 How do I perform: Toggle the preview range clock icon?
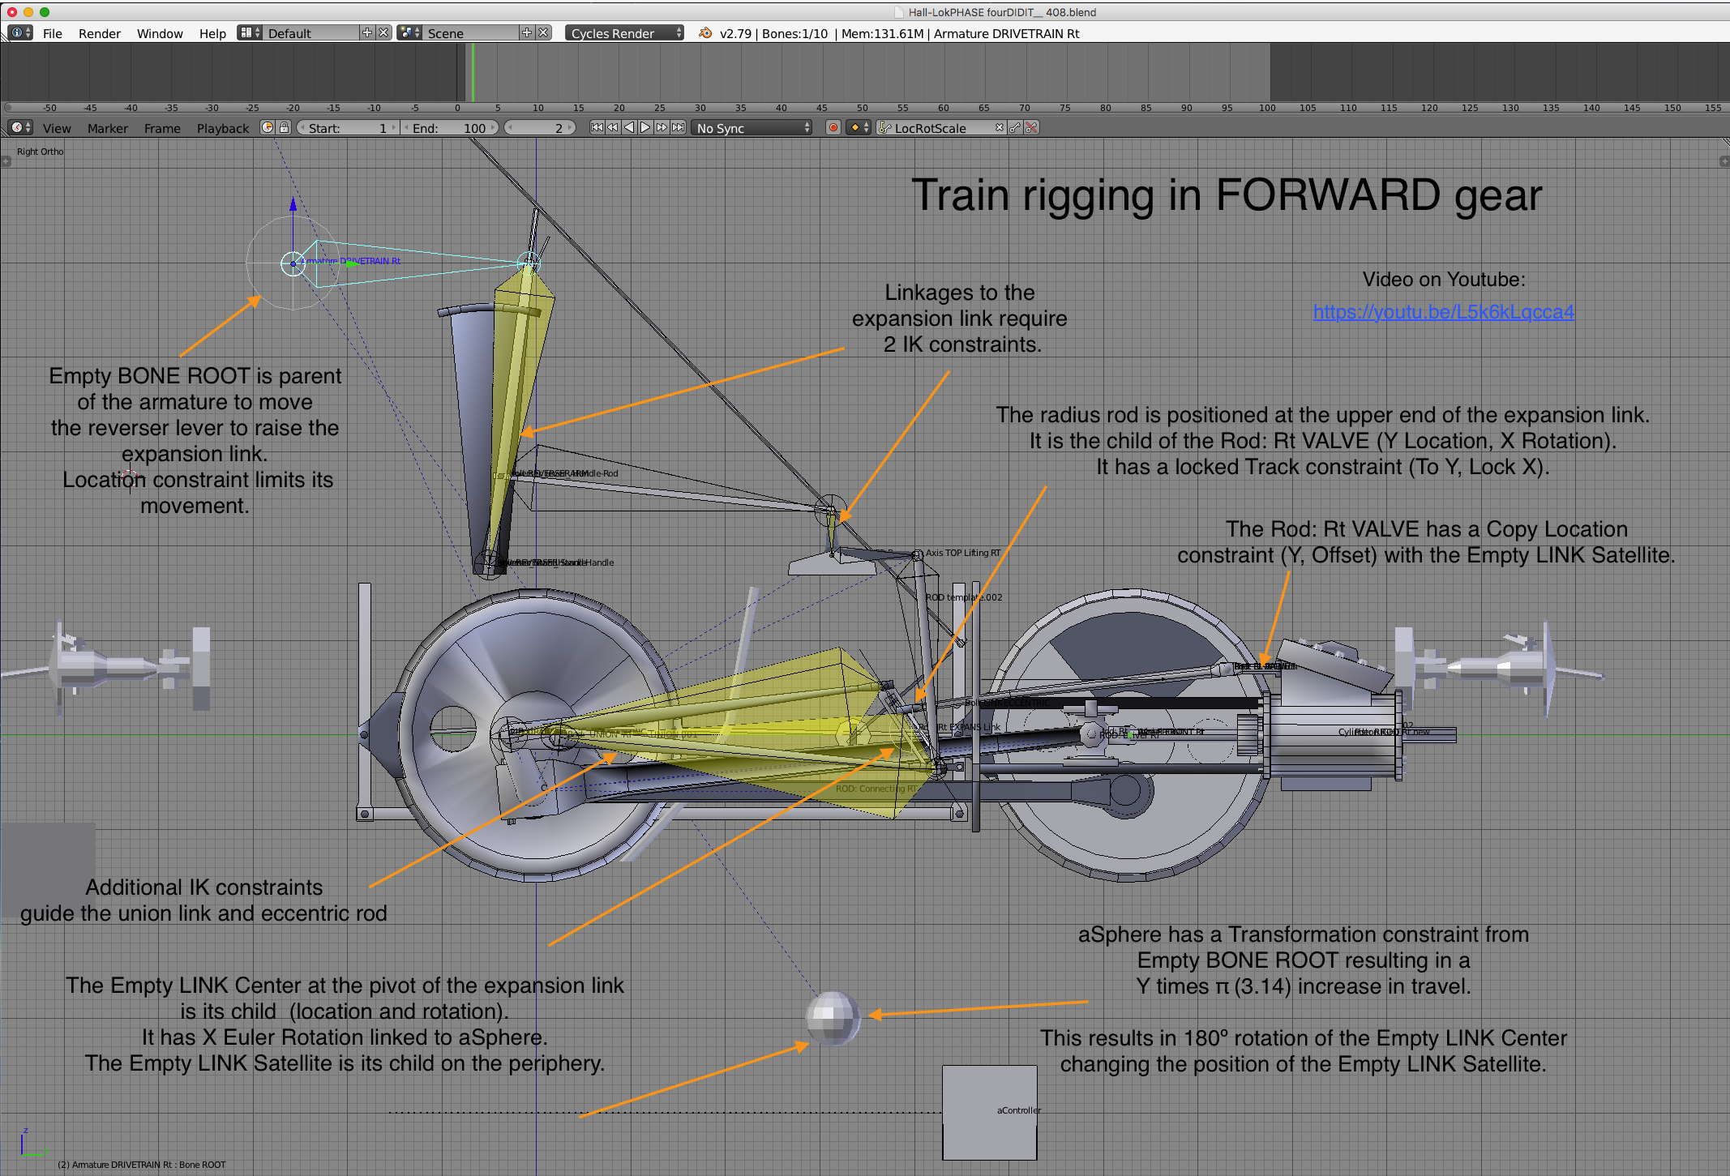[268, 128]
